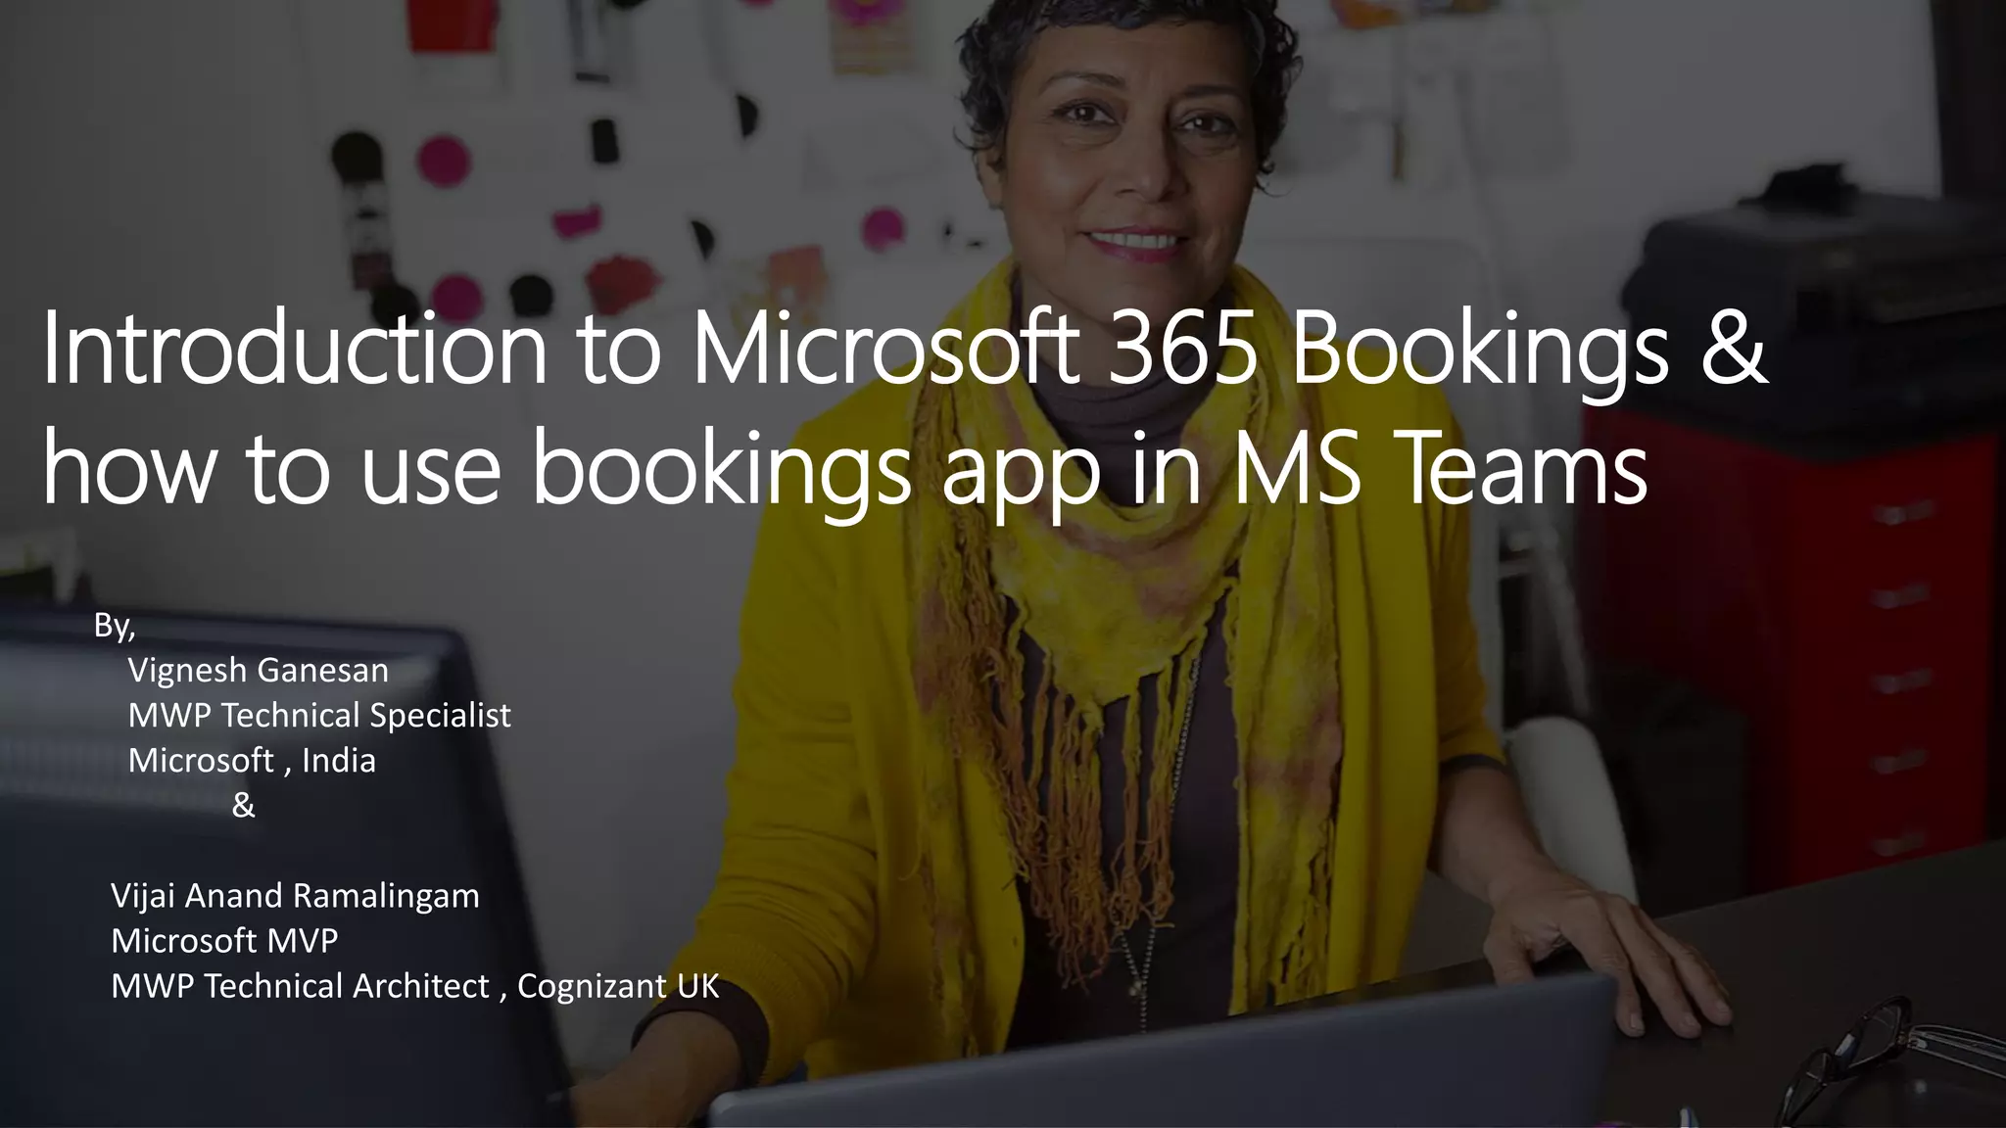2006x1128 pixels.
Task: Click "MWP Technical Specialist" line
Action: point(319,716)
